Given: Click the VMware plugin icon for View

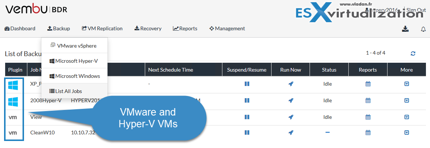Looking at the screenshot, I should (x=13, y=117).
